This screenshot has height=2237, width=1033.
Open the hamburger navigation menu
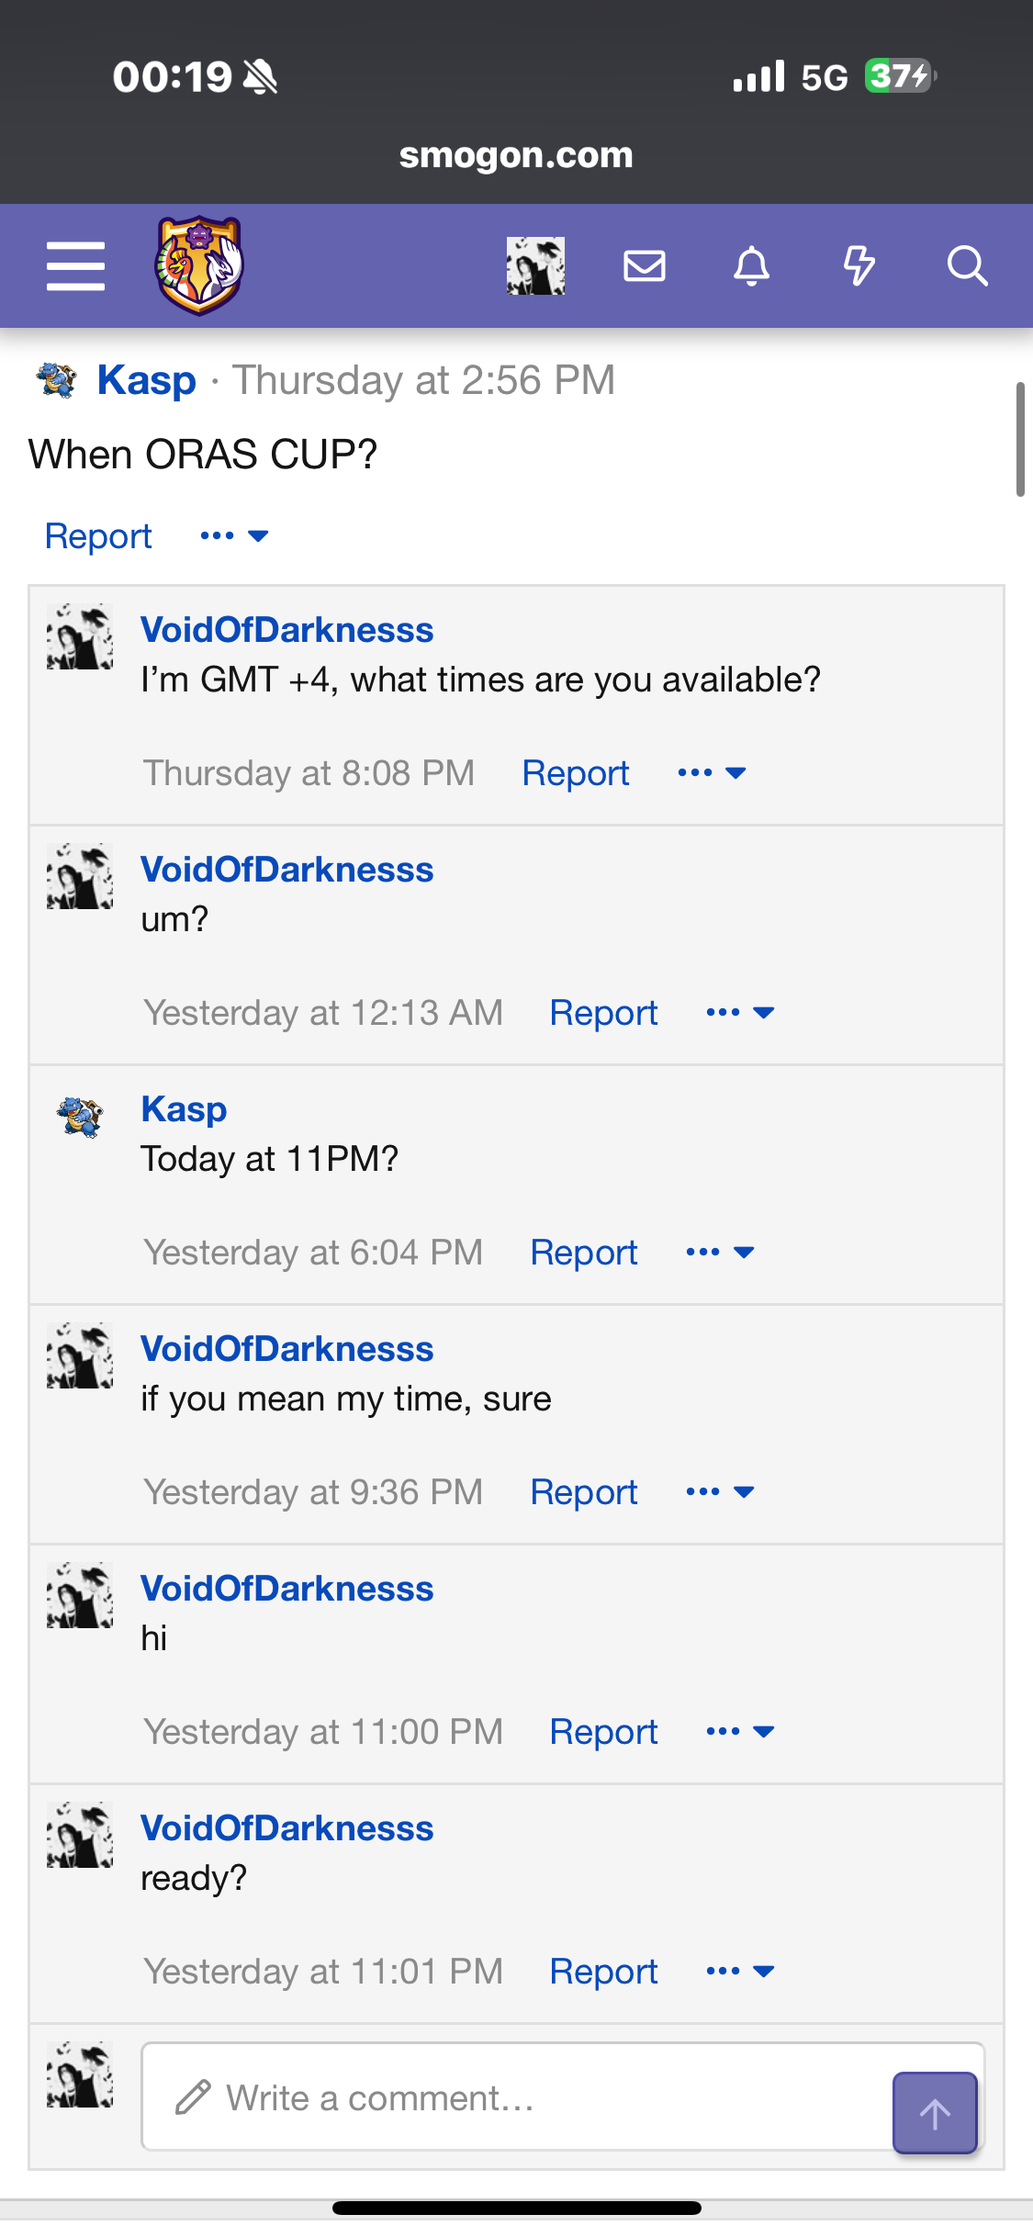tap(75, 266)
